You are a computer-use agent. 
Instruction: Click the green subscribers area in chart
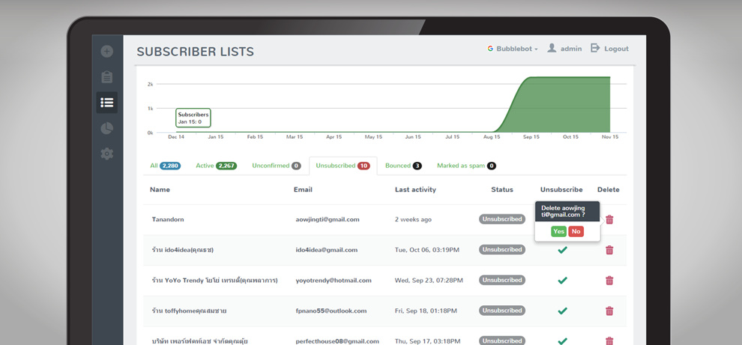563,106
